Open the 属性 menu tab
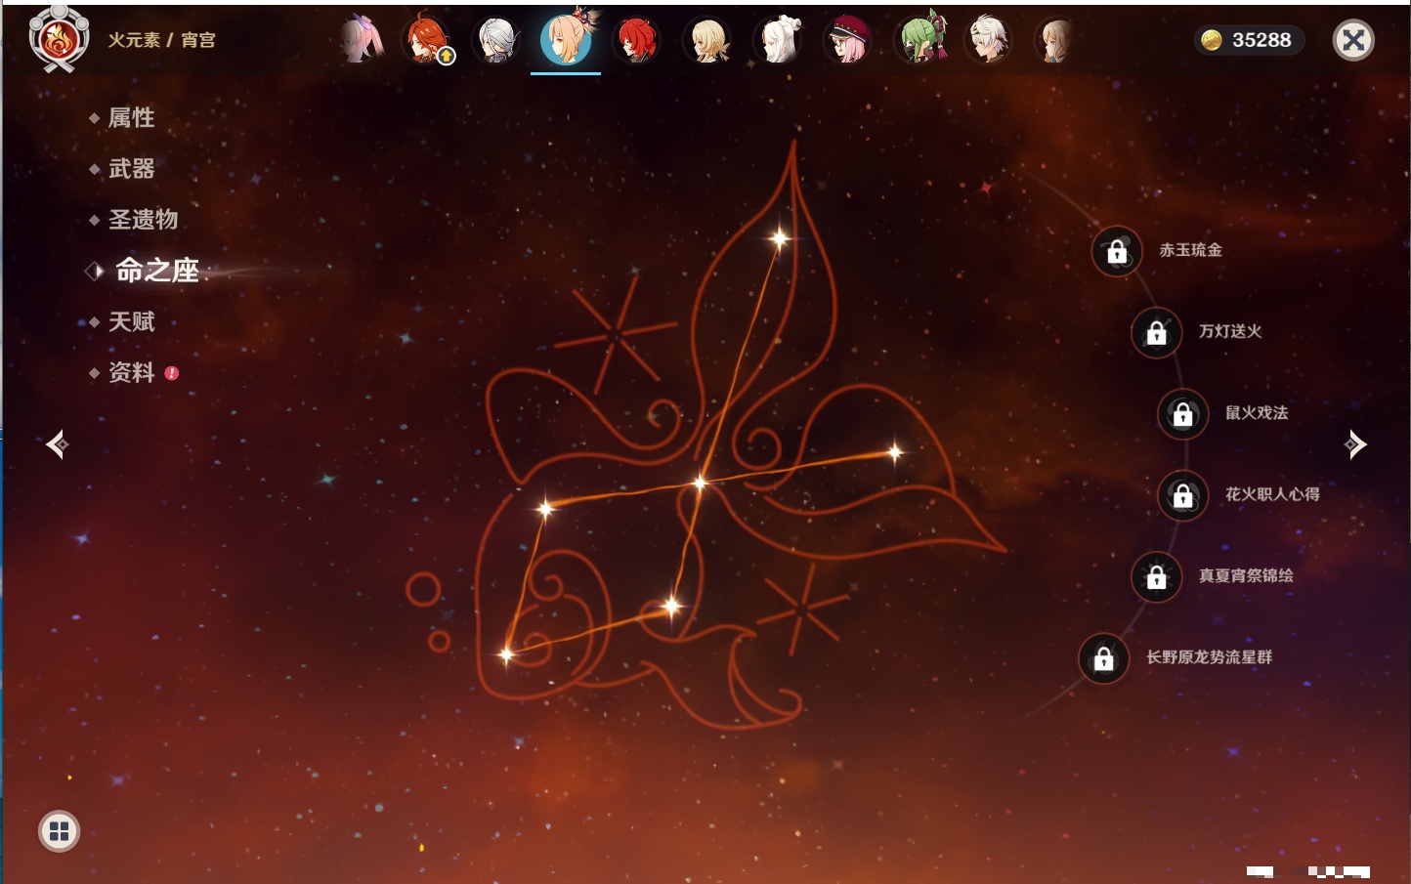The height and width of the screenshot is (884, 1411). tap(131, 118)
